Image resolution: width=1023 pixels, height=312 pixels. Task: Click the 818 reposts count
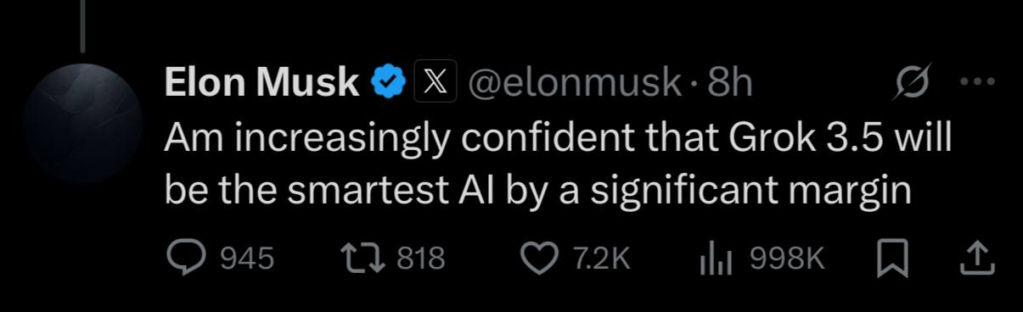coord(421,259)
